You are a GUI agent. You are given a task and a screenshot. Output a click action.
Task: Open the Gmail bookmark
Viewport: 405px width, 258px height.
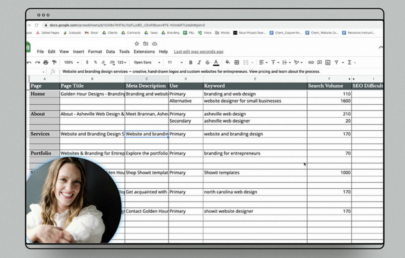tap(91, 33)
